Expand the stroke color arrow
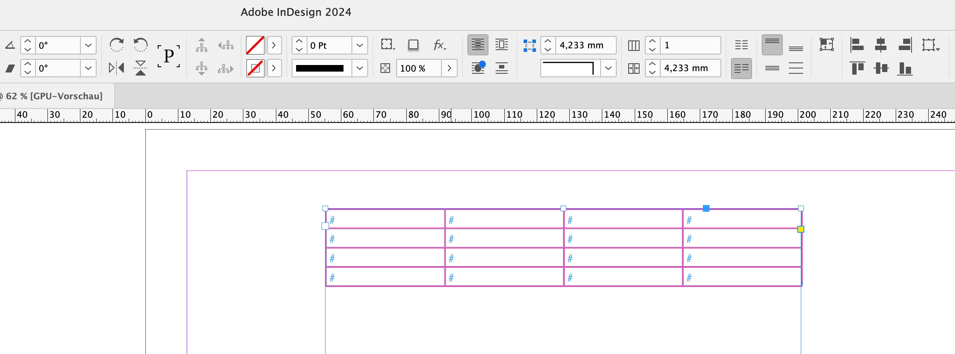955x354 pixels. point(274,69)
